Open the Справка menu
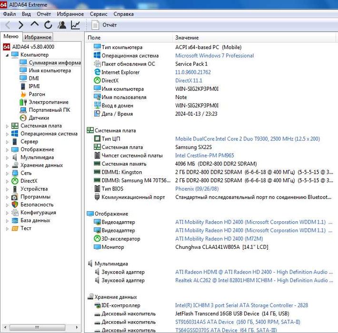 point(123,14)
